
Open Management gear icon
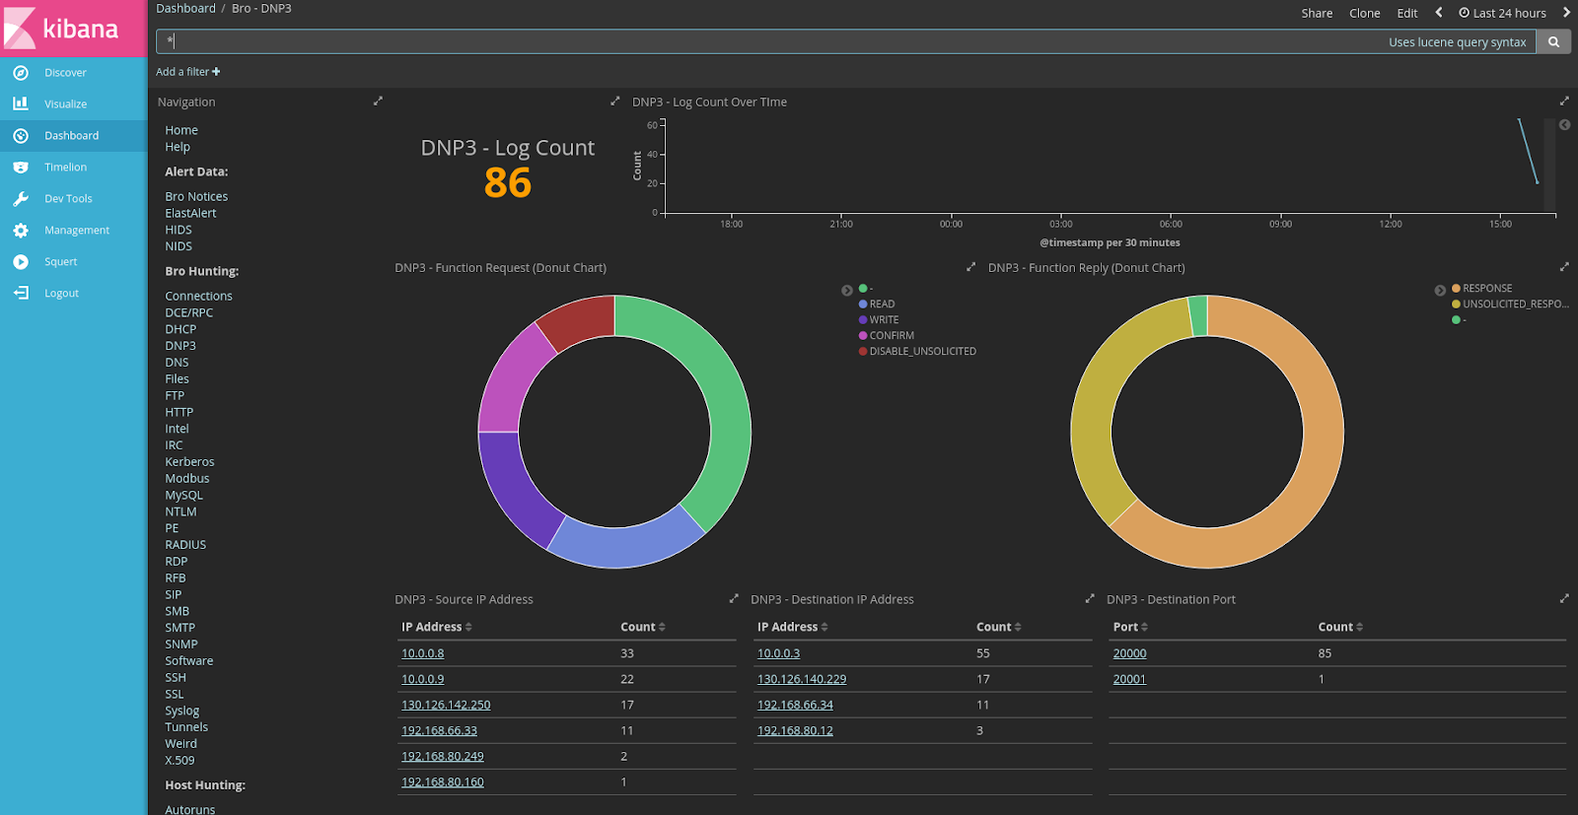click(x=21, y=230)
